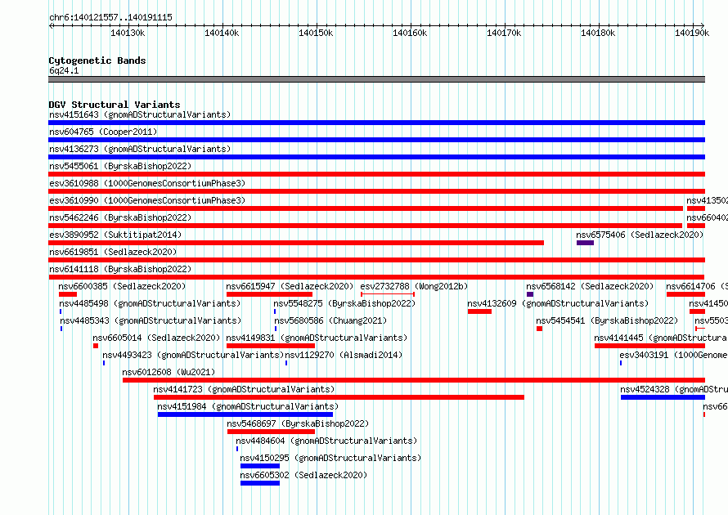The width and height of the screenshot is (728, 515).
Task: Open nsv6615947 (Sedlazeck2020) label
Action: 290,286
